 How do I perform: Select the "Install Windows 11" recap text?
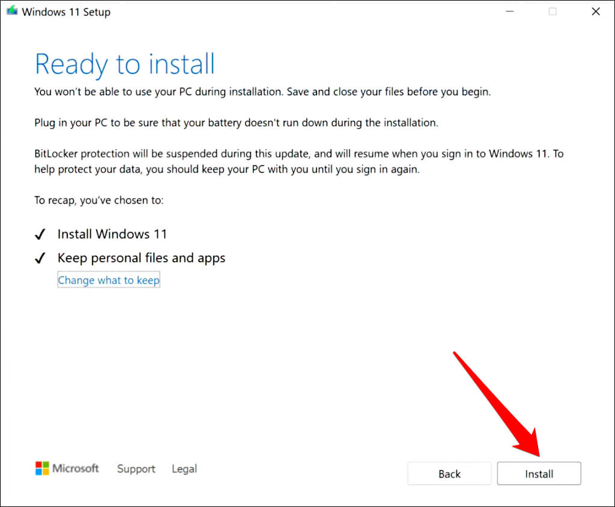[x=112, y=234]
